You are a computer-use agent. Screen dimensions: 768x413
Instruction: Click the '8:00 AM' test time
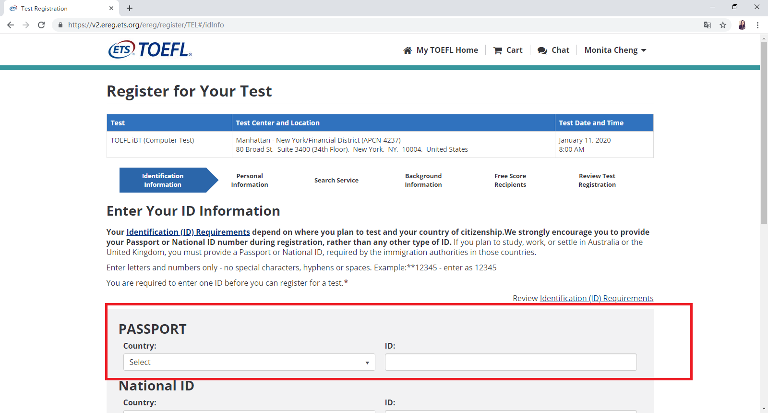pos(571,149)
